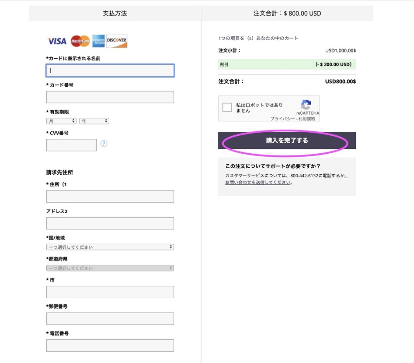Open the reCAPTCHA プライバシー link
414x363 pixels.
(282, 119)
